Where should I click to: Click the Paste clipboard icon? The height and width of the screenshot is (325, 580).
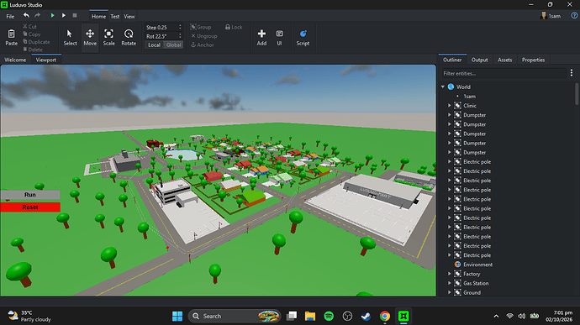click(x=12, y=34)
